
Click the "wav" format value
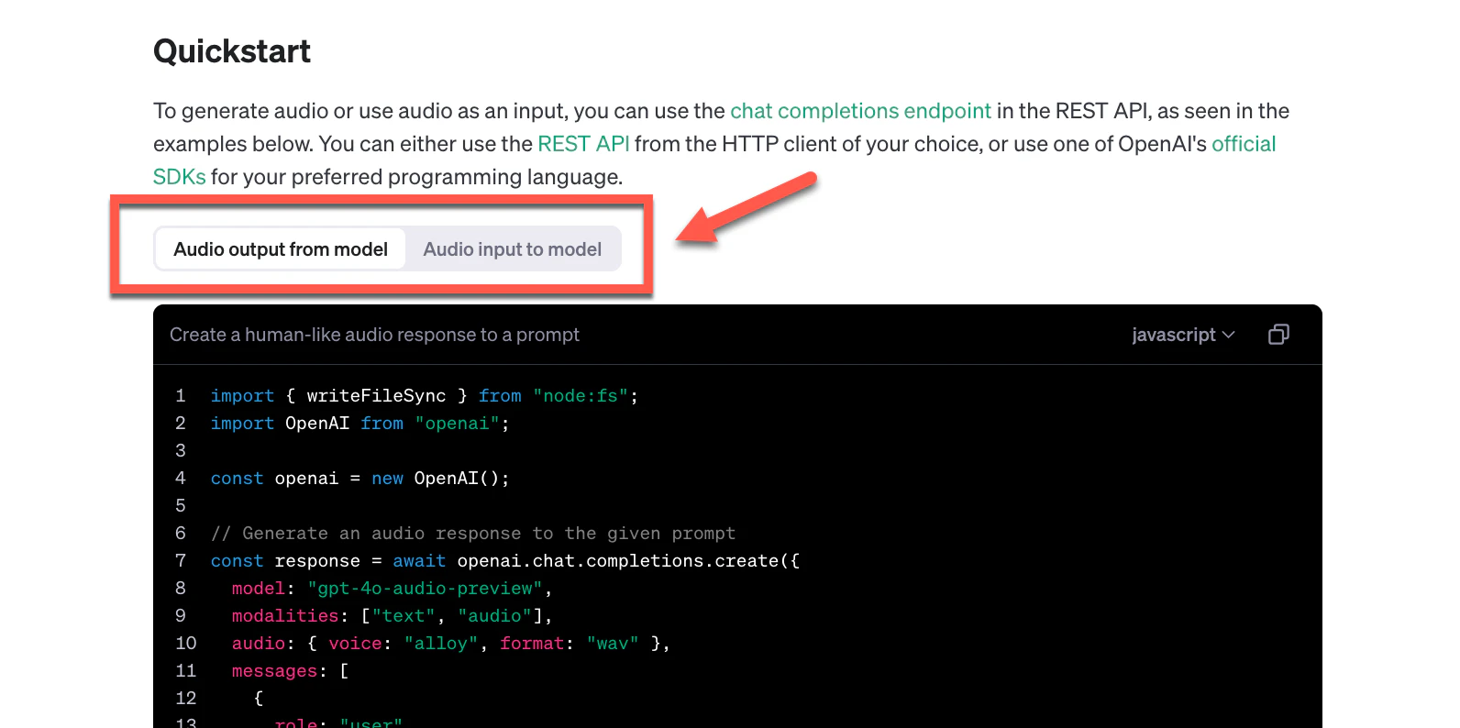[x=613, y=644]
